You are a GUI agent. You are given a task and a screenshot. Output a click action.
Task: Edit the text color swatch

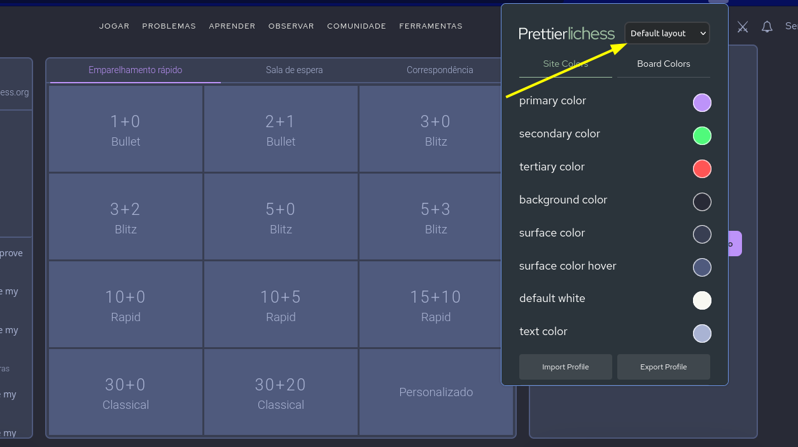pos(702,334)
